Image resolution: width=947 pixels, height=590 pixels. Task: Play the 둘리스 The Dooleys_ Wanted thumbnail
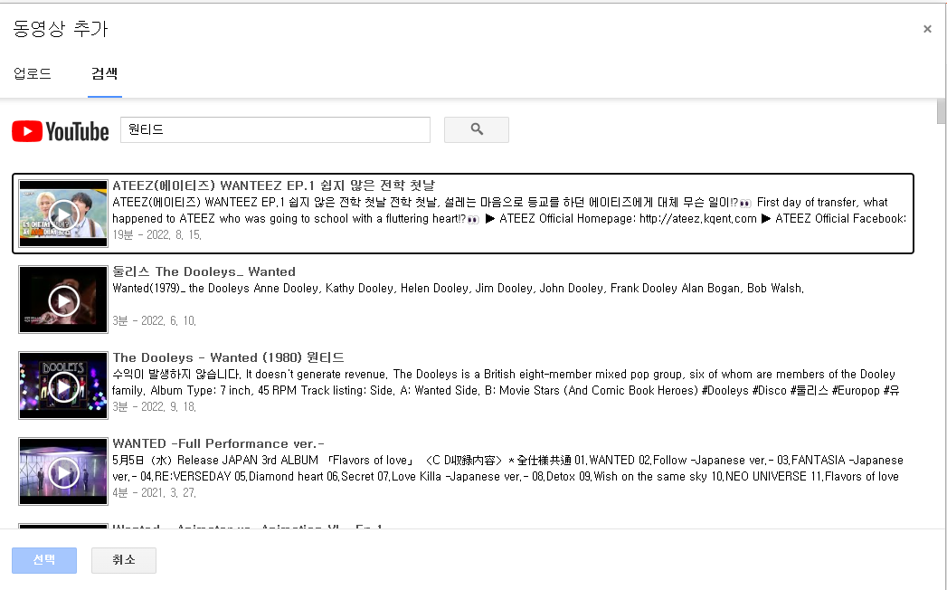point(63,300)
